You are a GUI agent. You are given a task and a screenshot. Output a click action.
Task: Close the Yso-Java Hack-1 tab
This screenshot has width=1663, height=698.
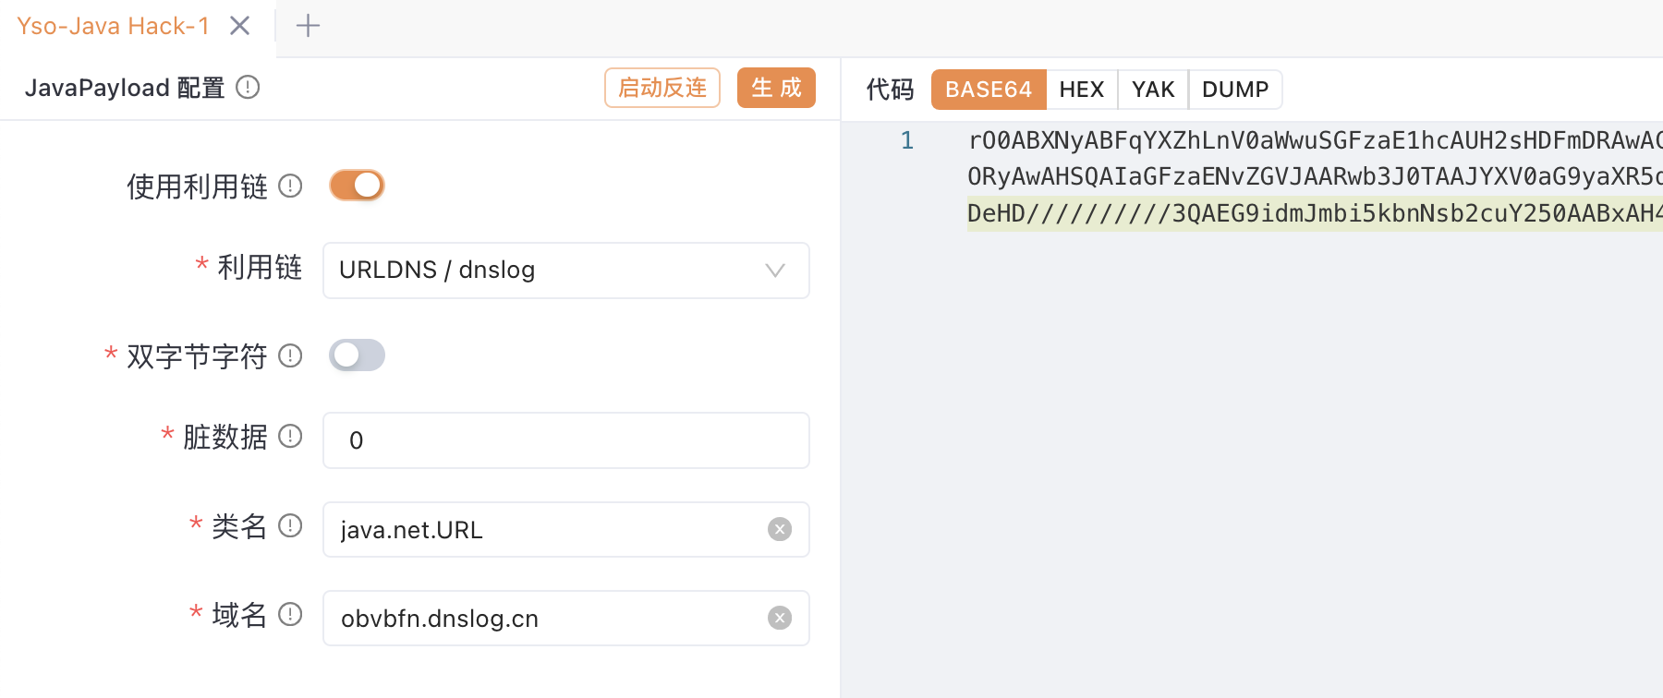[240, 26]
